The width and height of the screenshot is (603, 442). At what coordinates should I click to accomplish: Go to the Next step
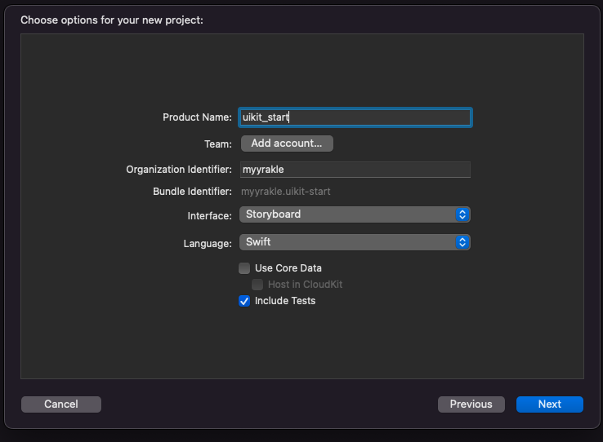[549, 404]
